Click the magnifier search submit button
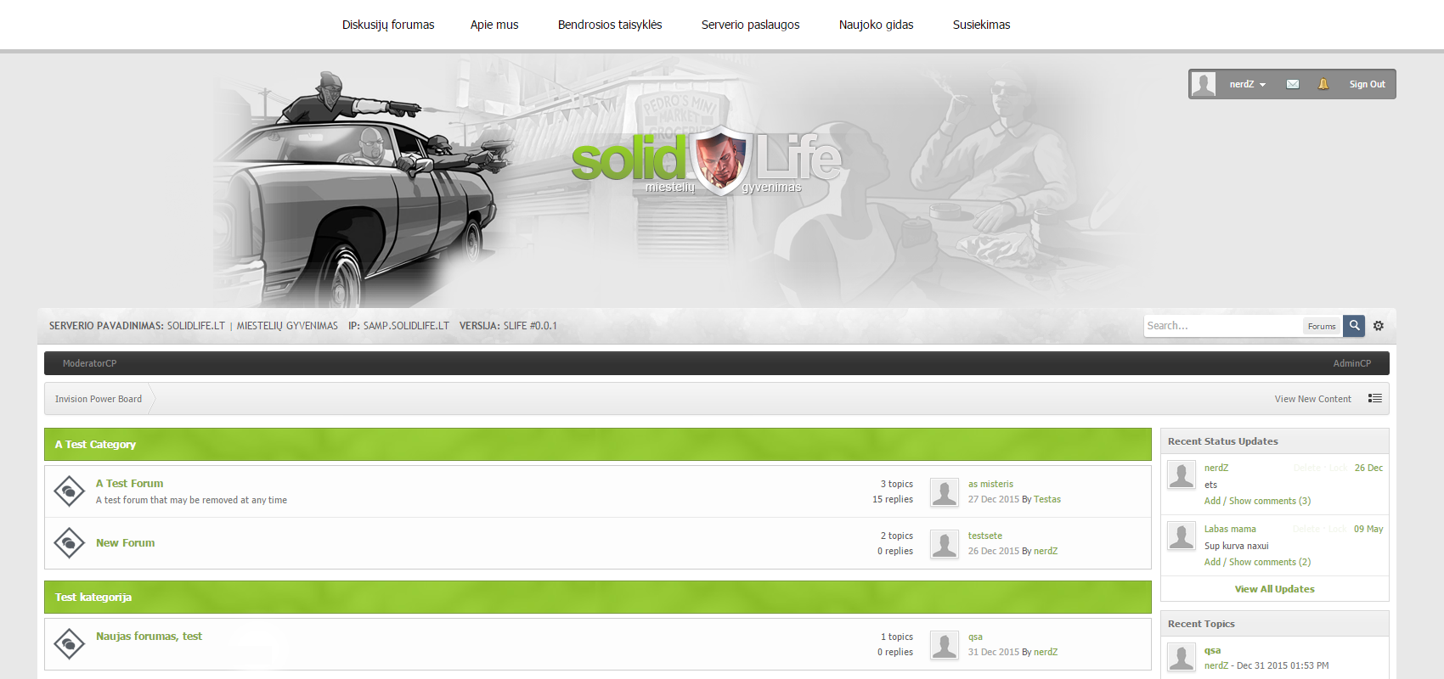1444x679 pixels. click(x=1354, y=326)
